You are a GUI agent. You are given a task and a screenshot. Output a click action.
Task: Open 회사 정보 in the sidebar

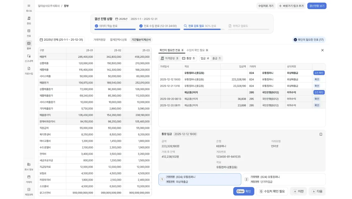pyautogui.click(x=29, y=164)
